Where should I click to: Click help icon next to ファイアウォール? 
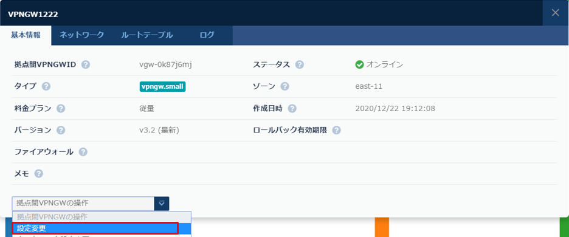coord(83,152)
